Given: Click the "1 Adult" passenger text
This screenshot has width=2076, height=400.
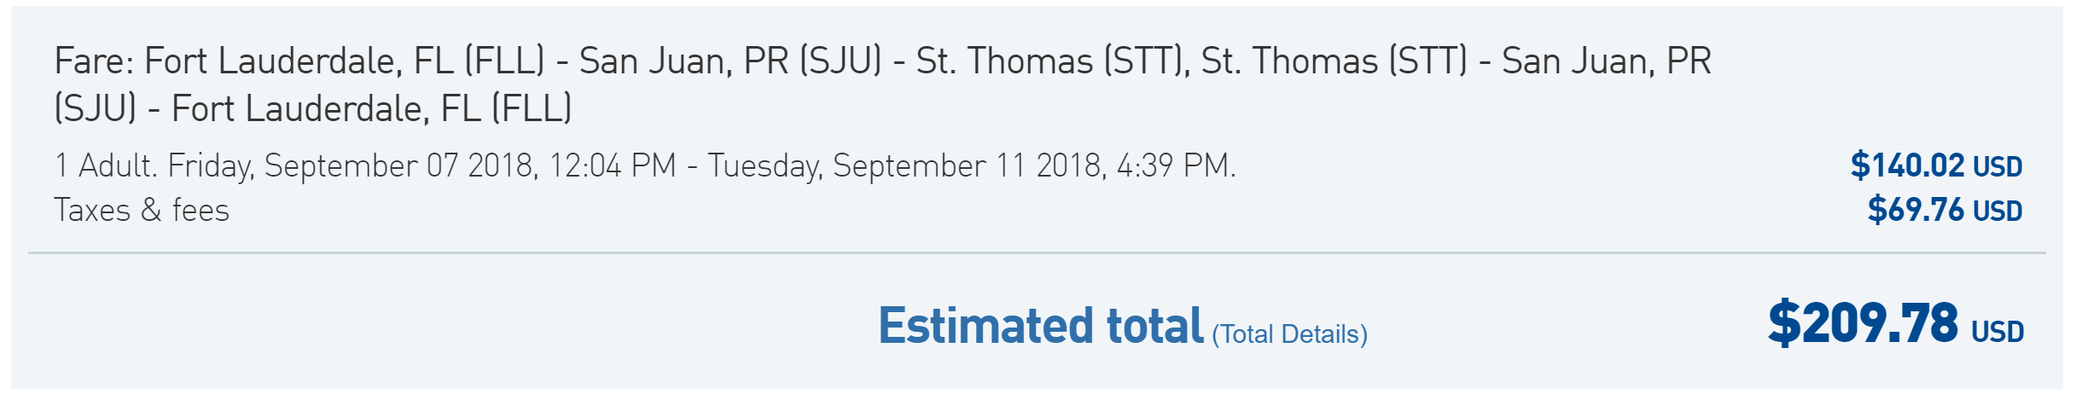Looking at the screenshot, I should point(105,165).
